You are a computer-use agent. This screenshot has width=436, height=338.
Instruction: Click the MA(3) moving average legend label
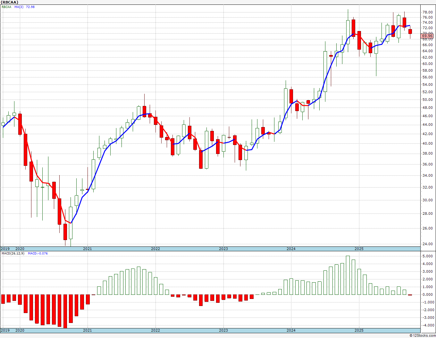tap(19, 7)
